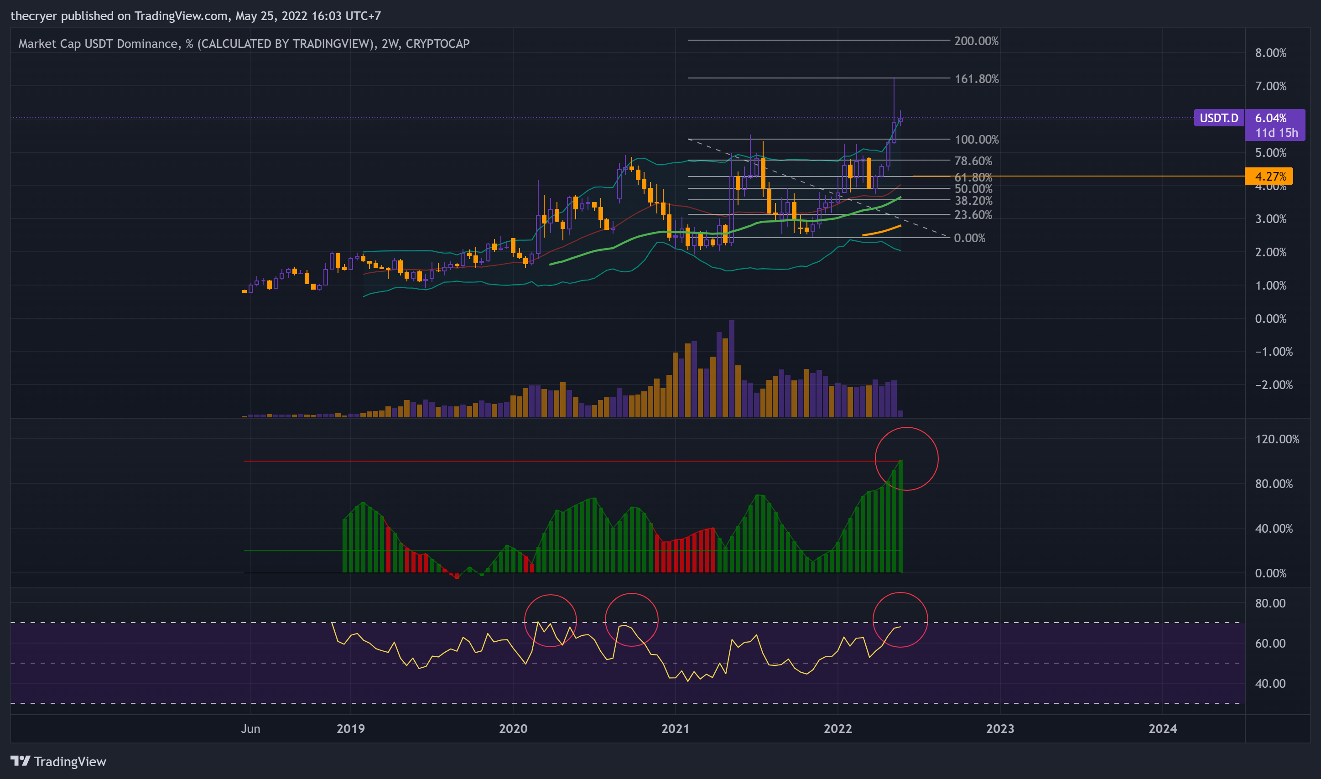Click the Market Cap USDT Dominance chart title
The image size is (1321, 779).
click(244, 44)
